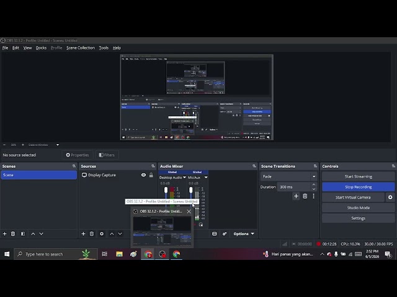
Task: Move scene down arrow in Scenes dock
Action: (x=42, y=234)
